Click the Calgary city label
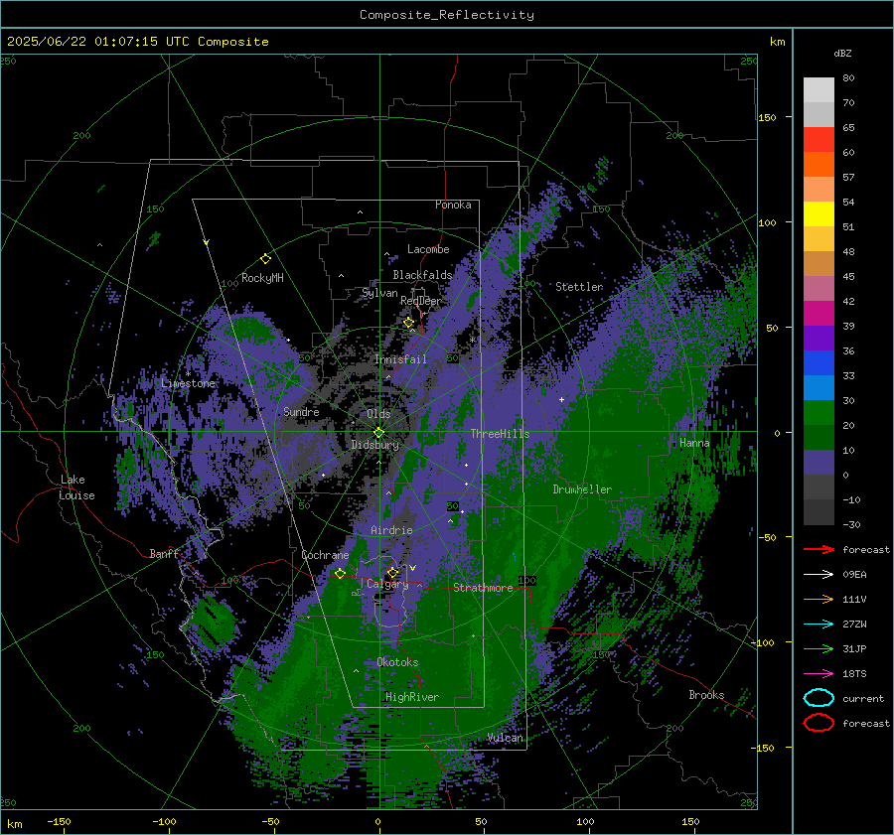 click(387, 584)
